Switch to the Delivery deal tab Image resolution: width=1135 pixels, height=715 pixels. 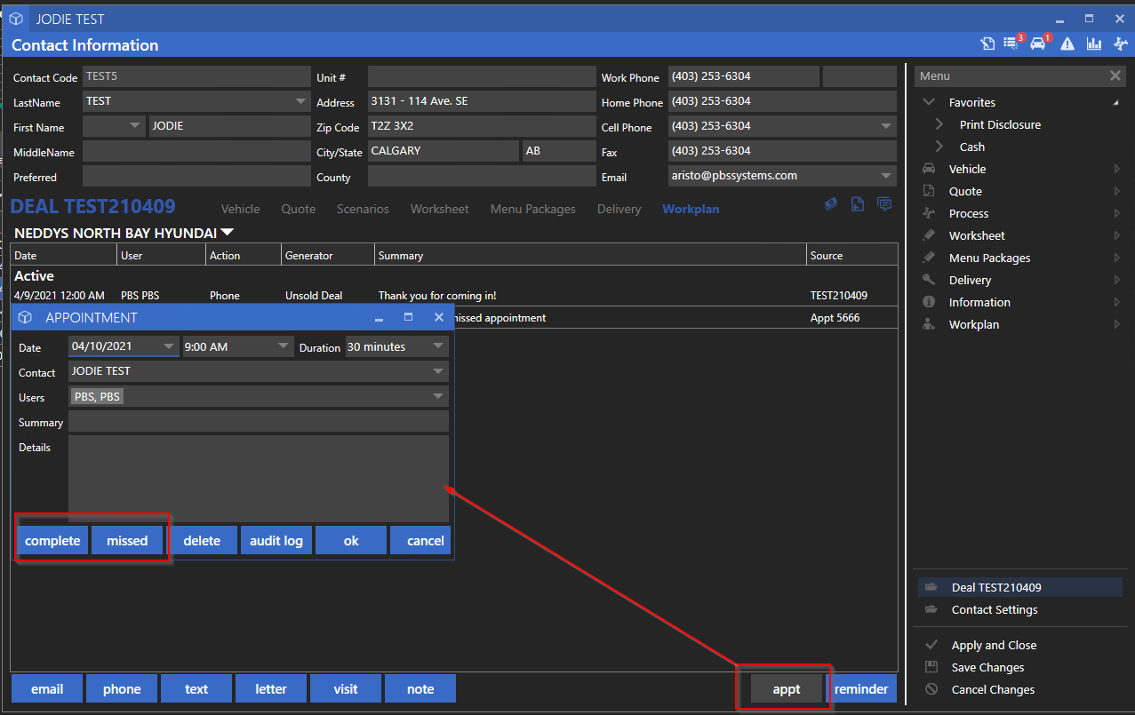(x=619, y=209)
